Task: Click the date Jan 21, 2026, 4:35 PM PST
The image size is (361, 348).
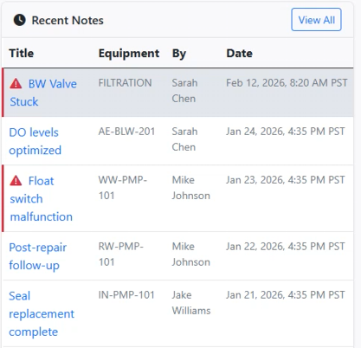Action: [286, 294]
